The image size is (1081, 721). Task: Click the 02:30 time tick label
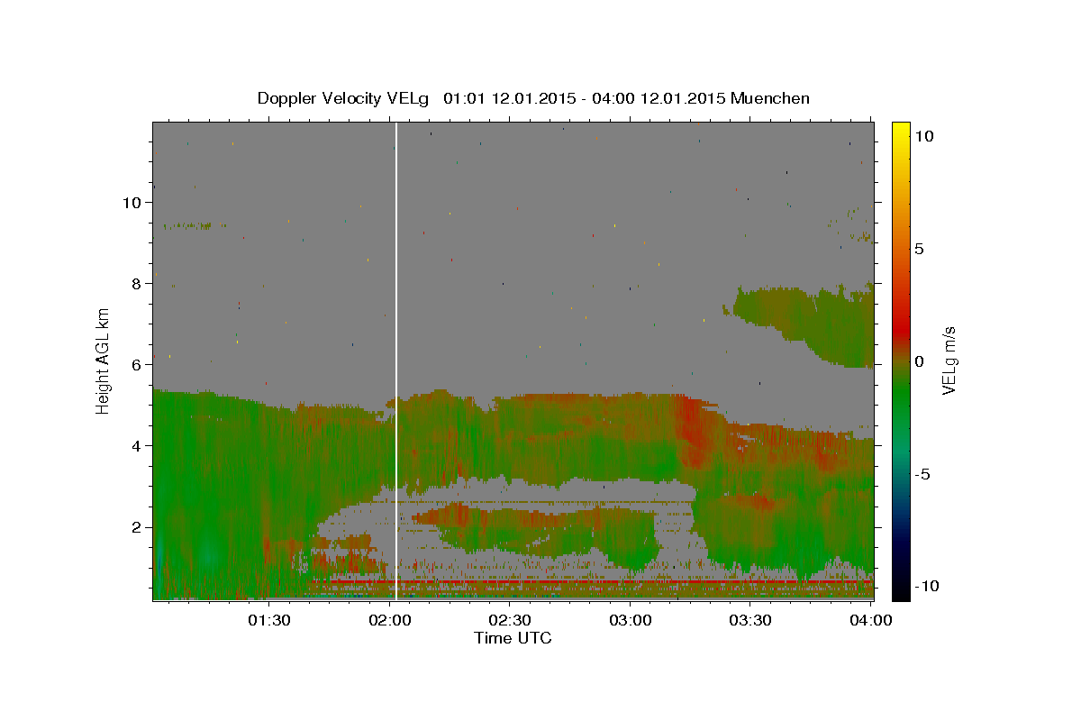click(509, 620)
